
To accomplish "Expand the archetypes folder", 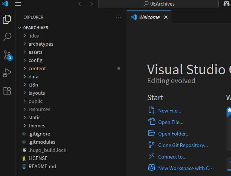I will pyautogui.click(x=41, y=44).
